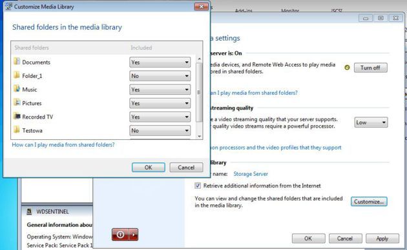407x250 pixels.
Task: Click the Included column header
Action: click(x=141, y=48)
